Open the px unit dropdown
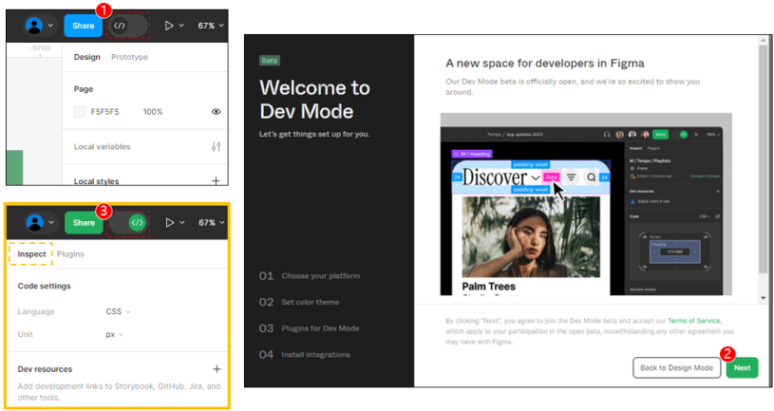 (x=115, y=334)
